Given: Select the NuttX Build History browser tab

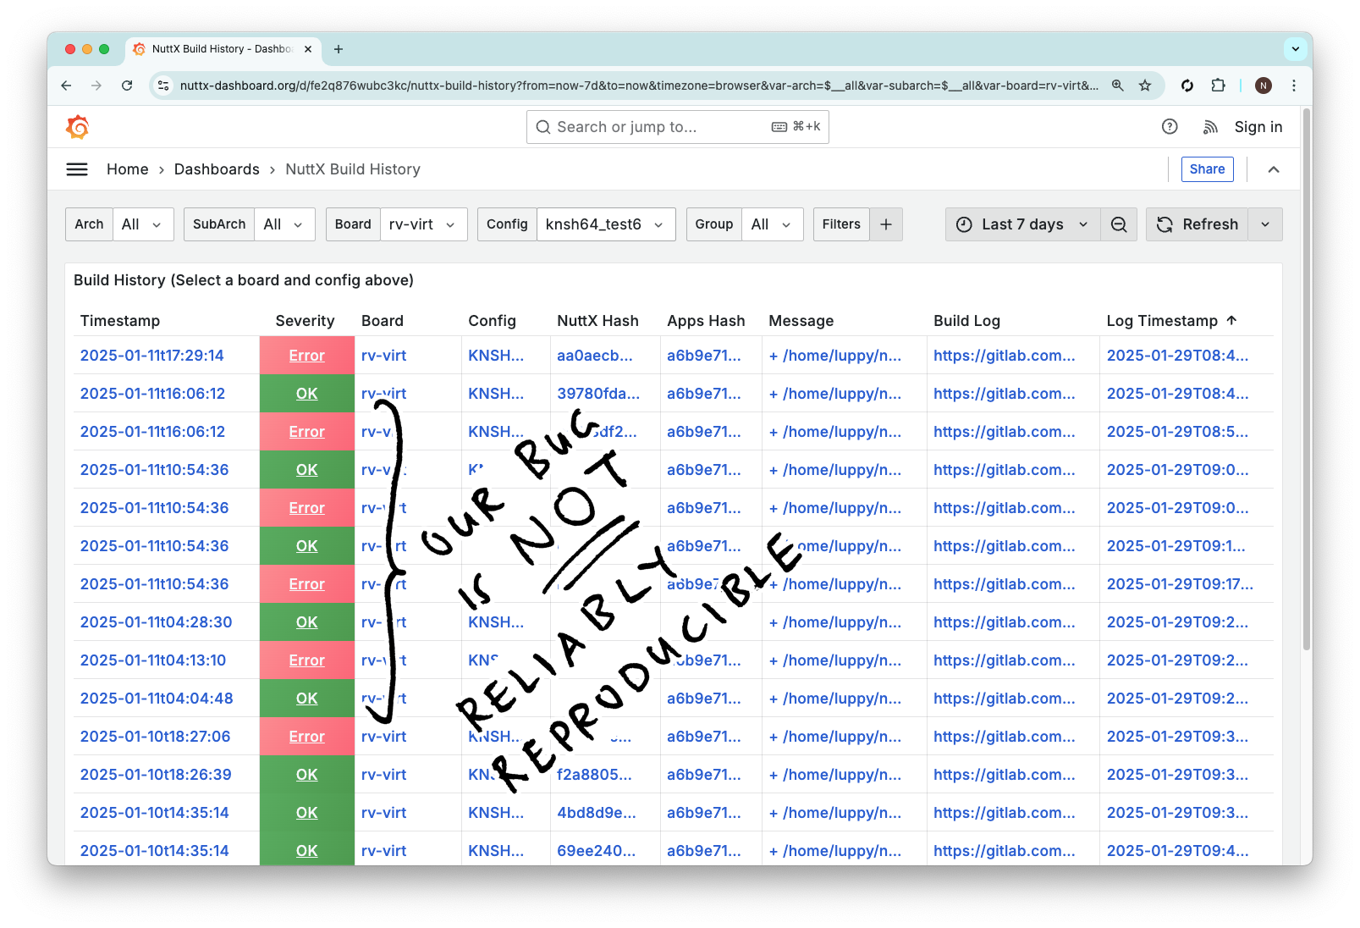Looking at the screenshot, I should (223, 49).
